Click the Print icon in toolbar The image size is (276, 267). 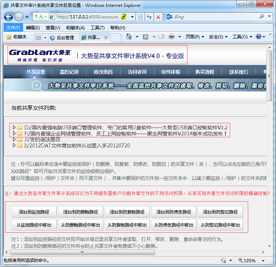click(x=172, y=37)
